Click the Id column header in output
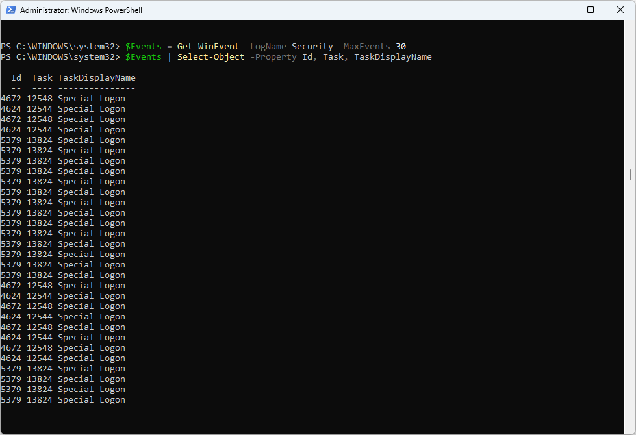This screenshot has width=636, height=435. [16, 78]
